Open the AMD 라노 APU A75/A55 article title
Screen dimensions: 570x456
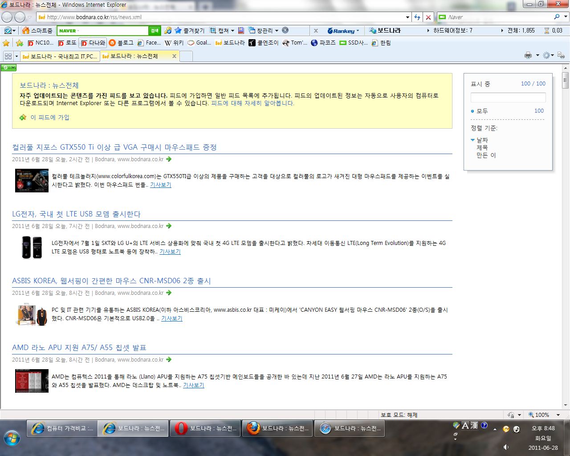[x=79, y=348]
